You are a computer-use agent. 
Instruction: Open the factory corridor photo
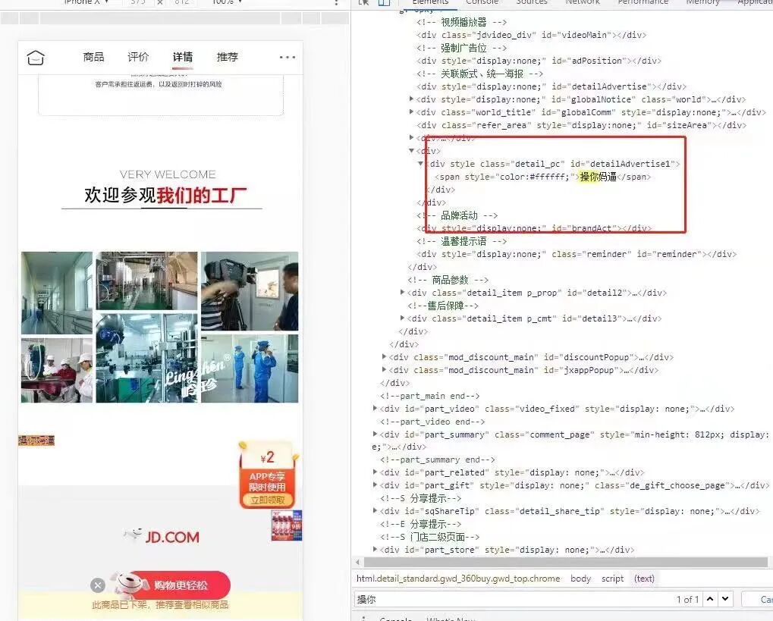[57, 293]
